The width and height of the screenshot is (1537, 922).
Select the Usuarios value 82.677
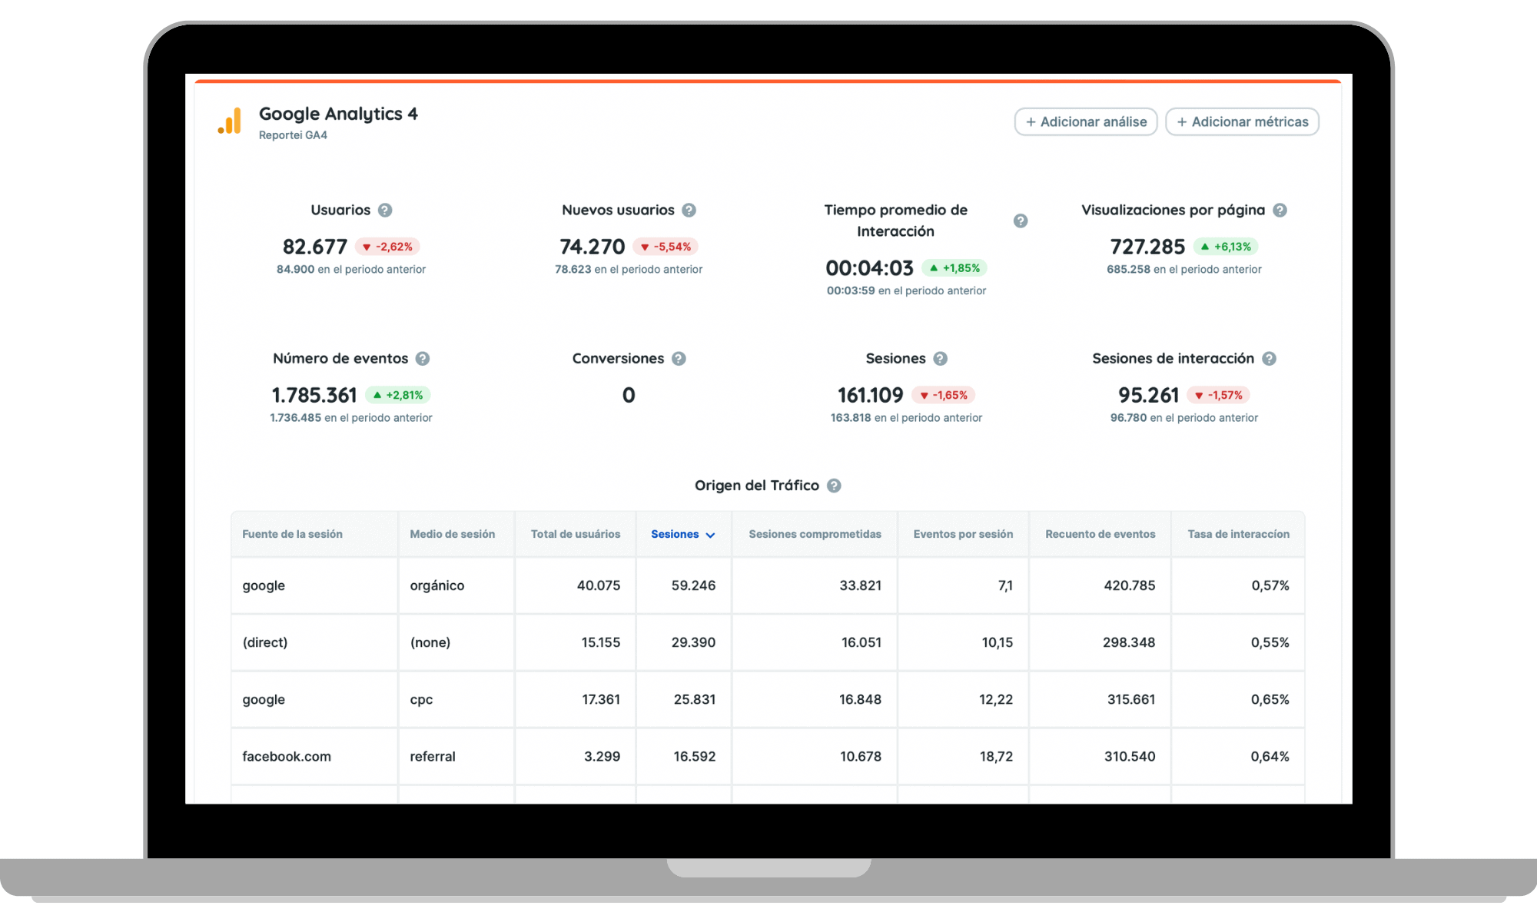click(315, 247)
